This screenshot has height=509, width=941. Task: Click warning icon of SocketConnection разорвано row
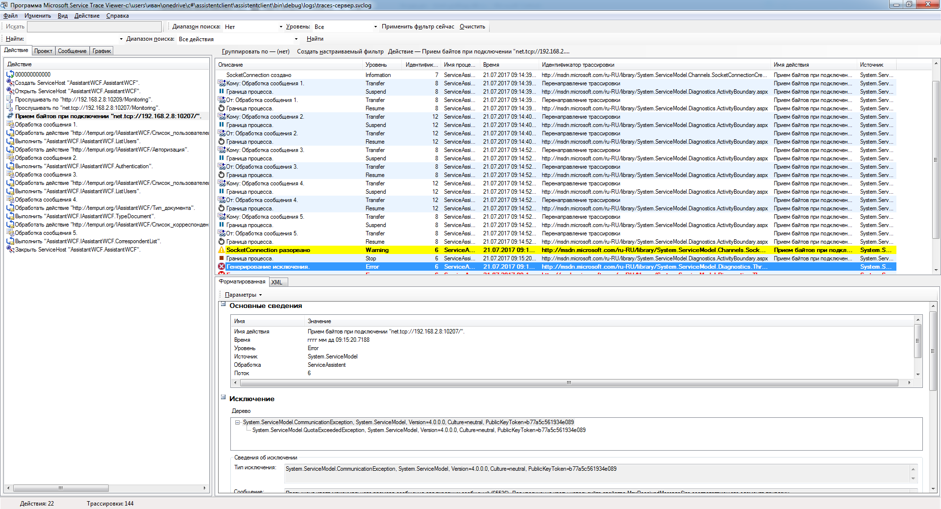click(x=222, y=250)
